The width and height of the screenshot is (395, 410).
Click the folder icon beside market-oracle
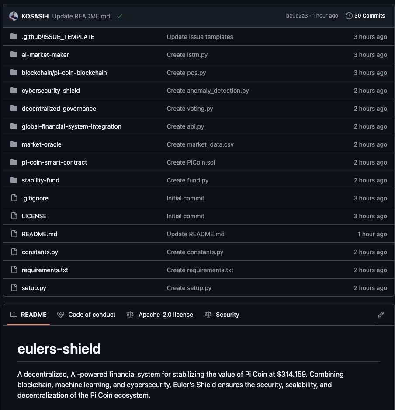[14, 144]
